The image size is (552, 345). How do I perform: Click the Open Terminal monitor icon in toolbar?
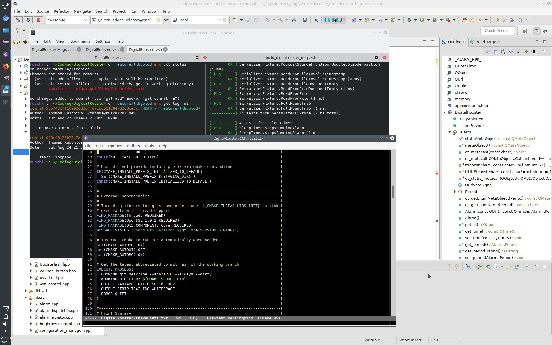(305, 20)
